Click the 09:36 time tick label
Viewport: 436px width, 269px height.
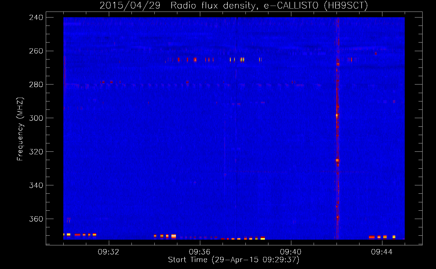click(200, 252)
